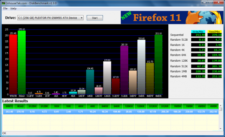
Task: Minimize the DiskBenchmark window
Action: pos(205,2)
